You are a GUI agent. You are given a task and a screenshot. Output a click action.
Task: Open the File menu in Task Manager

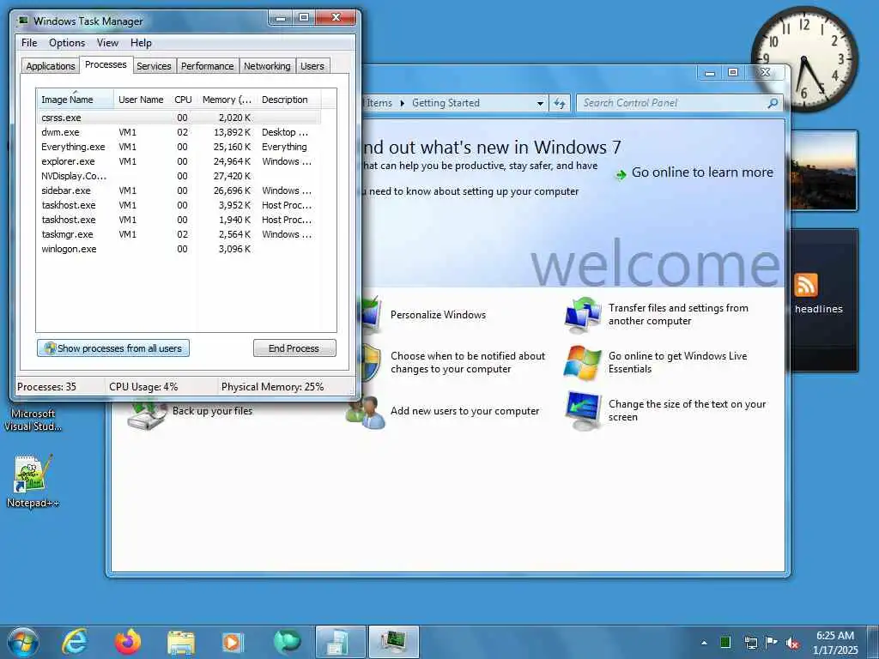(29, 43)
